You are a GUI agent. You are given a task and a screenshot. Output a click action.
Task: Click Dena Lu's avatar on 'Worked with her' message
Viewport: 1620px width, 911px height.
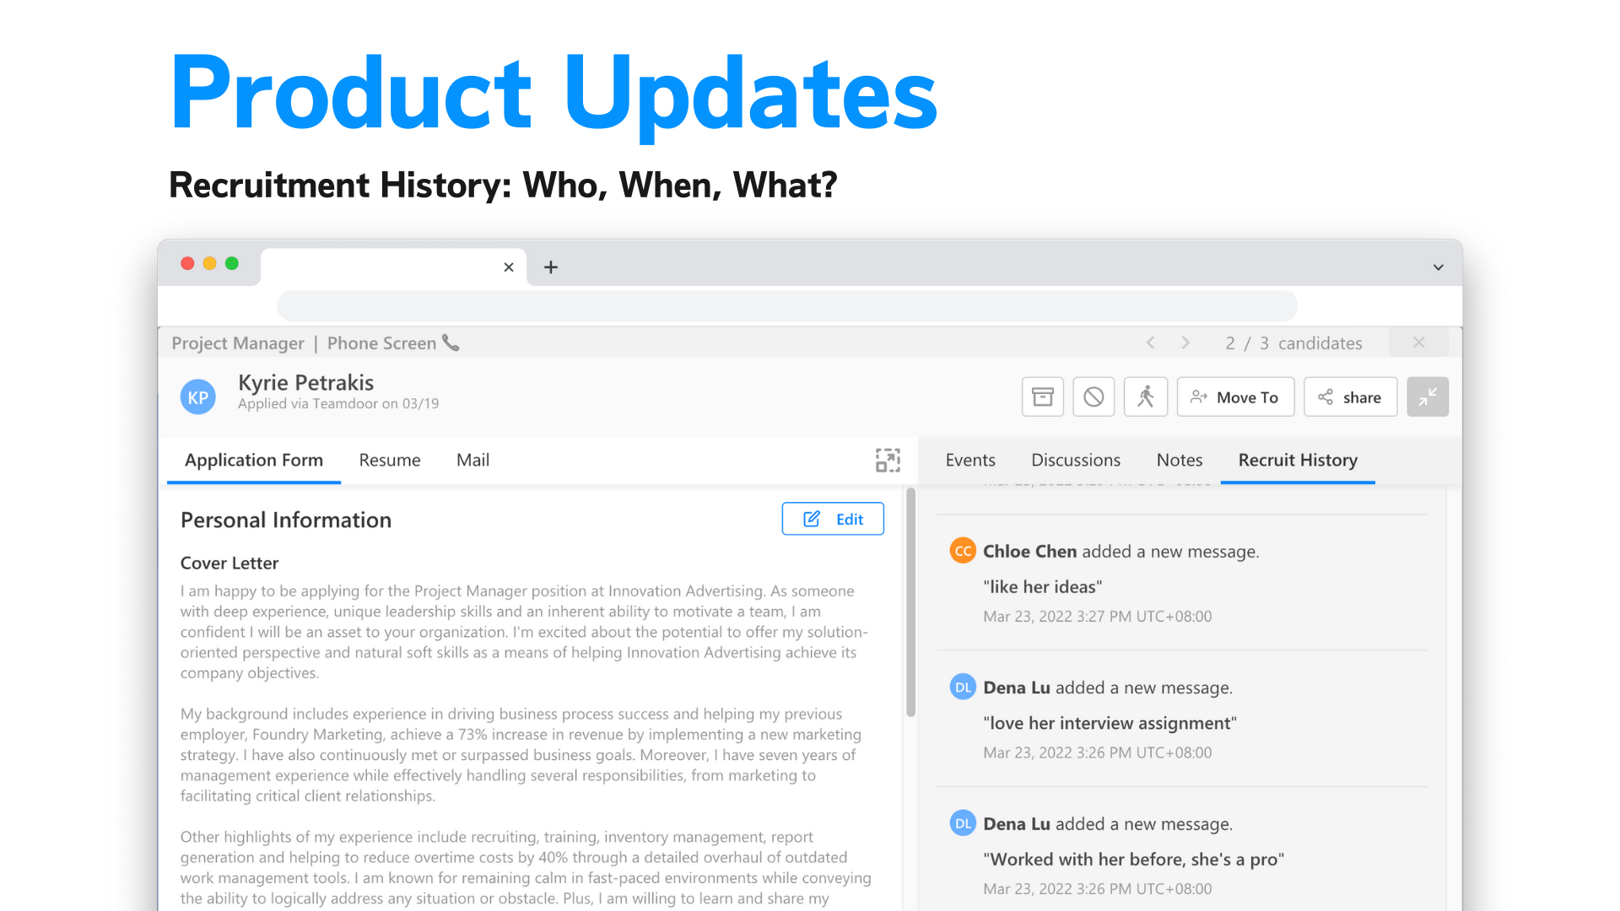point(963,823)
